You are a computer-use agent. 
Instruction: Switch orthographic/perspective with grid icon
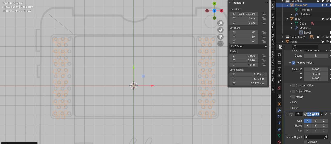point(221,43)
